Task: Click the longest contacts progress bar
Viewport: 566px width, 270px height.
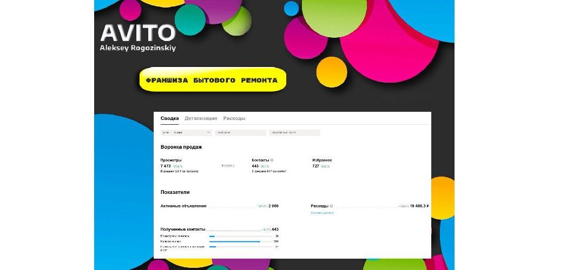Action: click(240, 241)
